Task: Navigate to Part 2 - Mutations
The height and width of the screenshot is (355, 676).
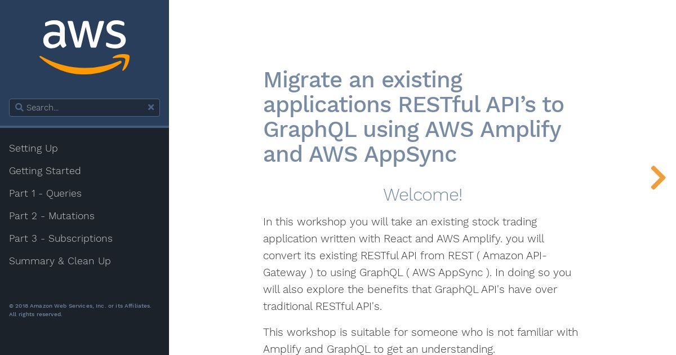Action: (x=52, y=216)
